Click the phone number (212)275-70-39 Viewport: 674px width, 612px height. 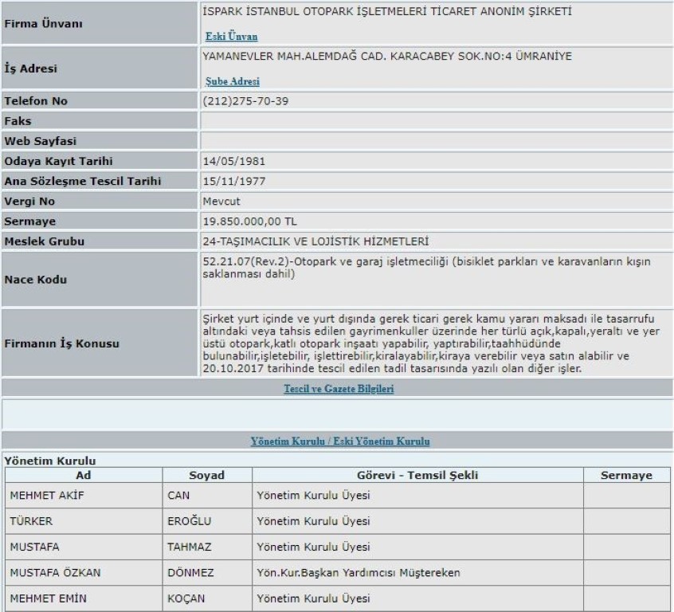(x=245, y=101)
